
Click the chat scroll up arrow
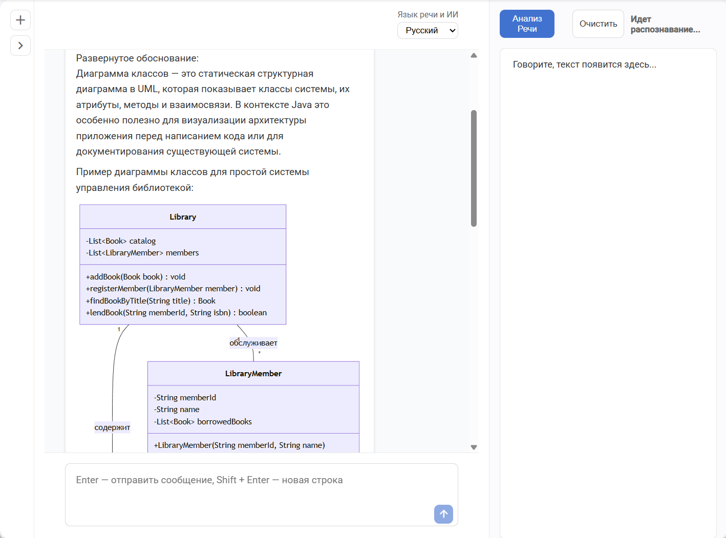(474, 55)
